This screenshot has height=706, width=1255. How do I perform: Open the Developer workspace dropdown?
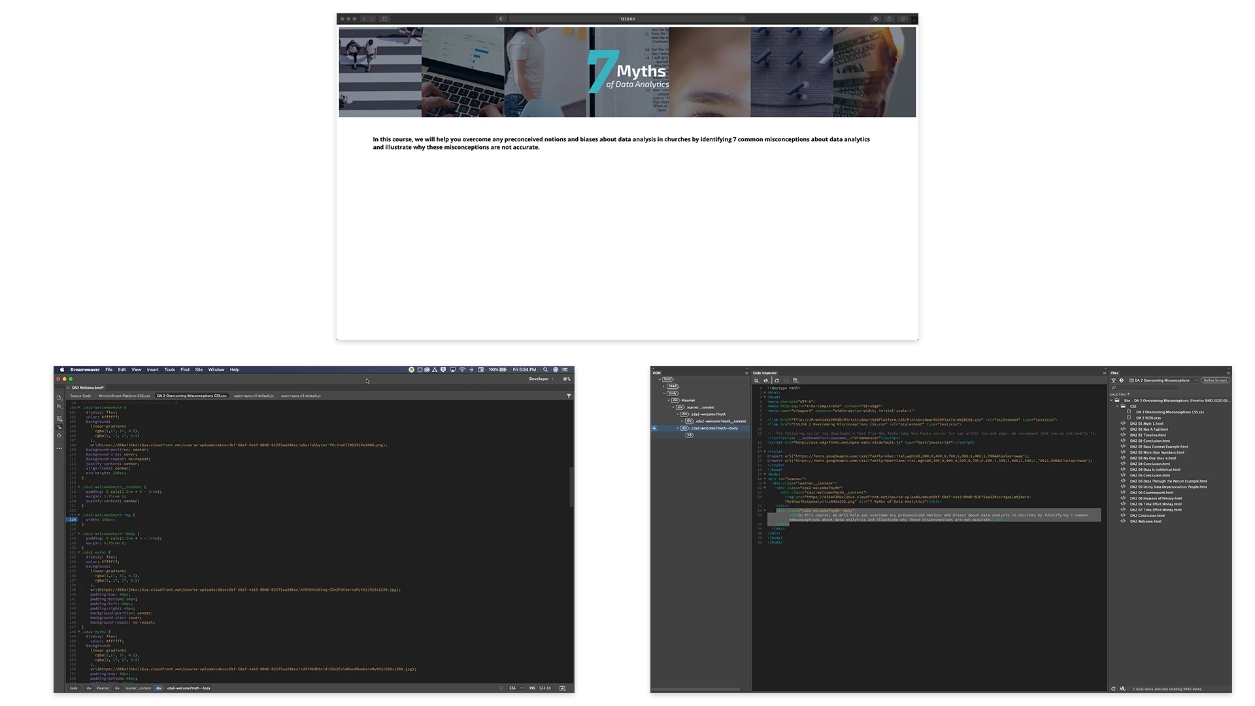point(541,379)
